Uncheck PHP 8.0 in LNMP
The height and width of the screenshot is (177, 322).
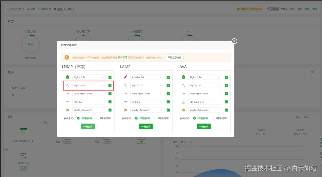110,102
